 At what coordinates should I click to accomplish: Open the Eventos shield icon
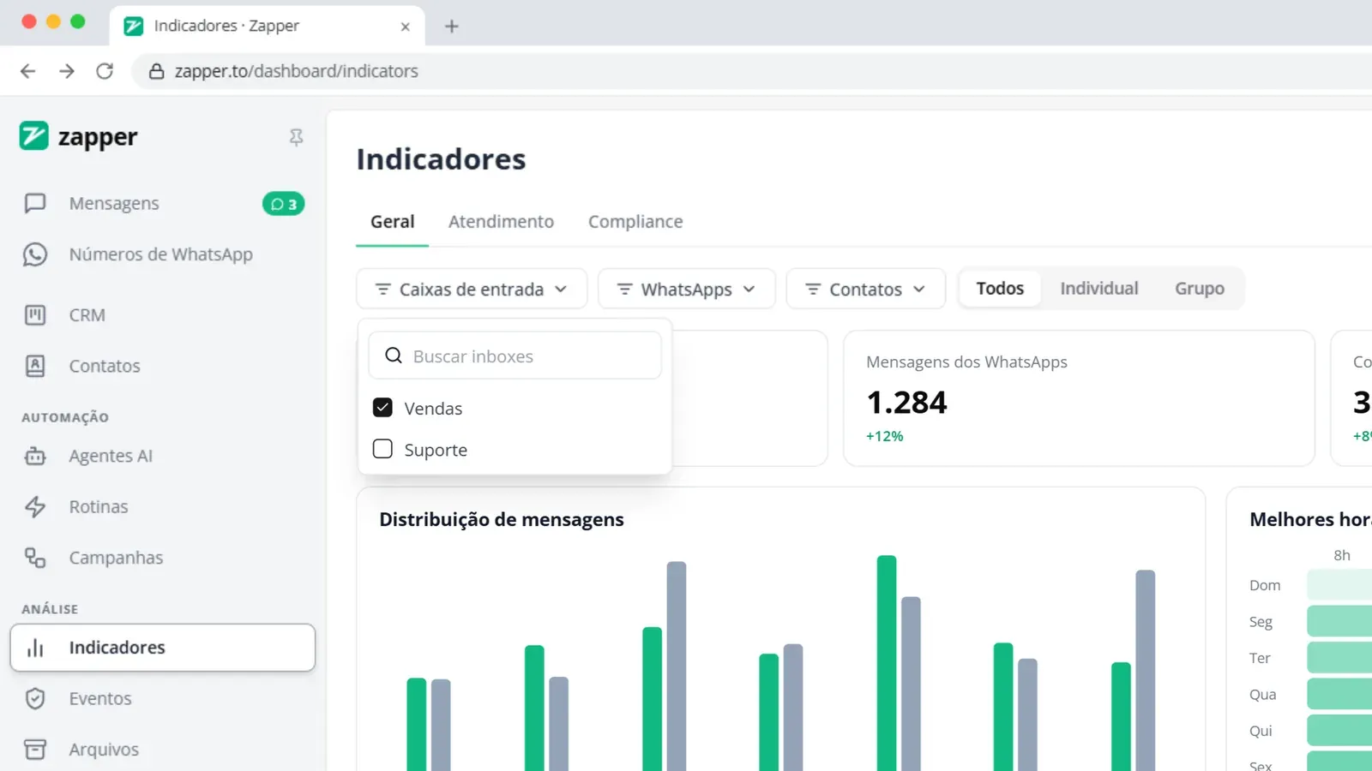tap(35, 698)
